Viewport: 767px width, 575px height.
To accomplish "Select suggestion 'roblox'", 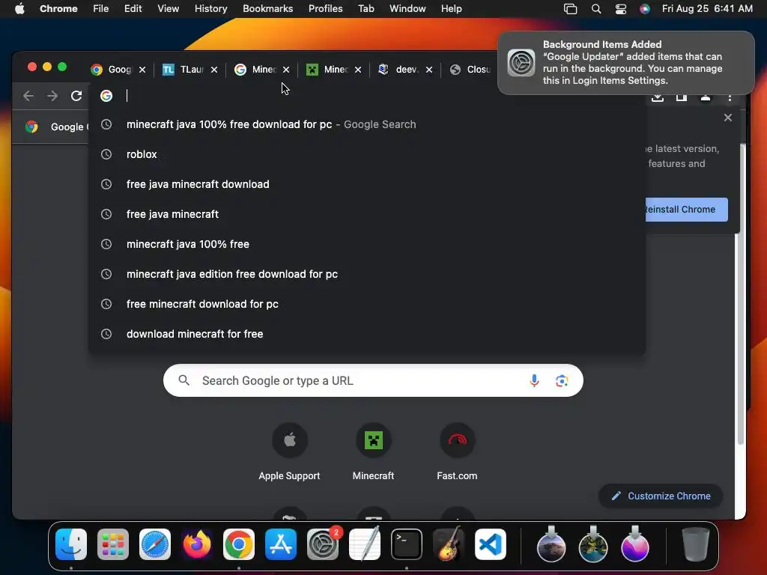I will (367, 154).
